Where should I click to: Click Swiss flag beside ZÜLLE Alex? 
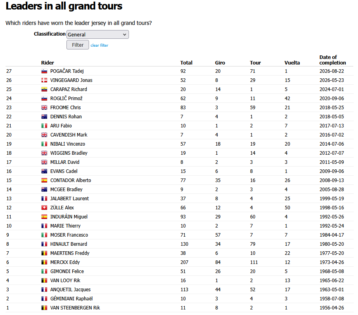pos(44,208)
